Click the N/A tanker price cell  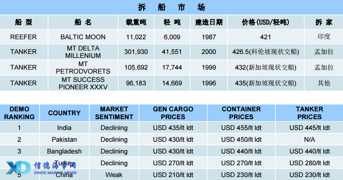[309, 139]
